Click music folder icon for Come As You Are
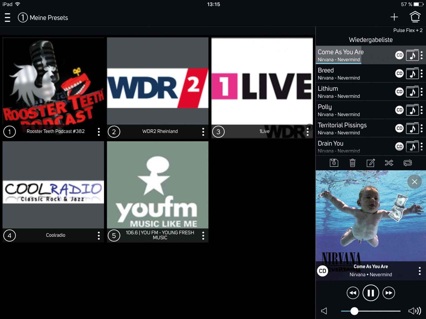Screen dimensions: 426x319 [x=412, y=55]
